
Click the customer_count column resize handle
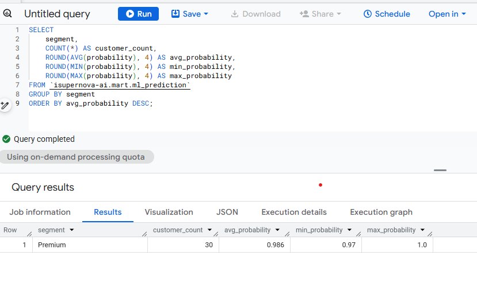[216, 234]
